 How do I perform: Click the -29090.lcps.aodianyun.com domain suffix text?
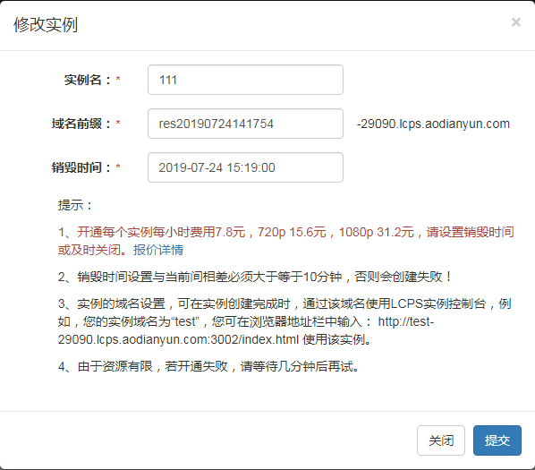433,124
